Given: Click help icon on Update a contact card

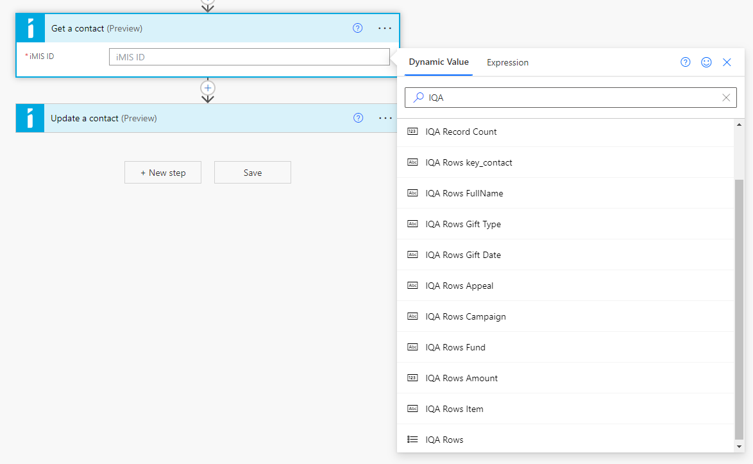Looking at the screenshot, I should tap(359, 118).
